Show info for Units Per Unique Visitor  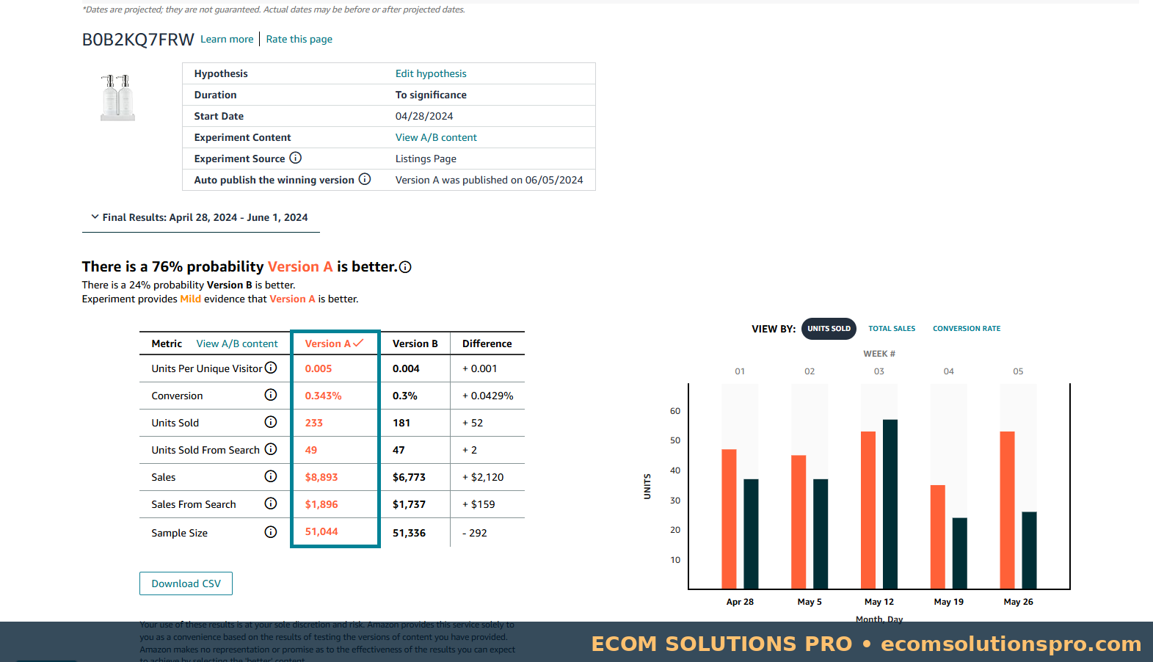click(271, 368)
